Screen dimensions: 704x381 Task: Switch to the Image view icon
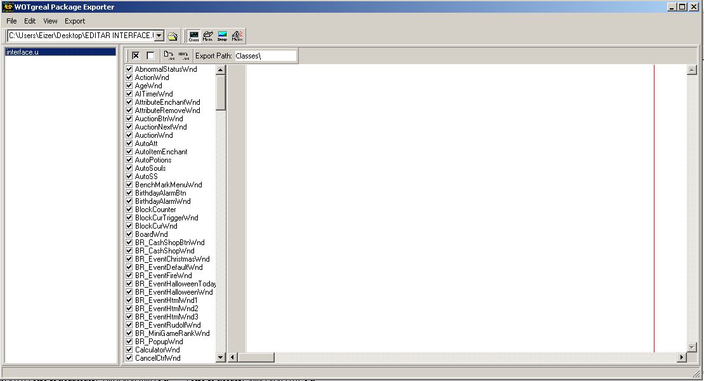[x=223, y=36]
